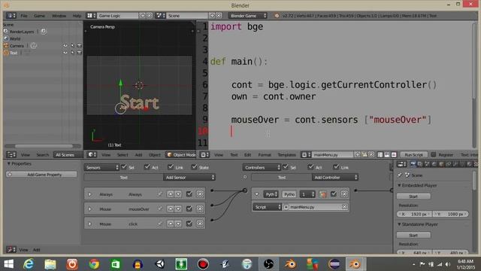Collapse the Python controller panel
Image resolution: width=481 pixels, height=271 pixels.
(257, 194)
